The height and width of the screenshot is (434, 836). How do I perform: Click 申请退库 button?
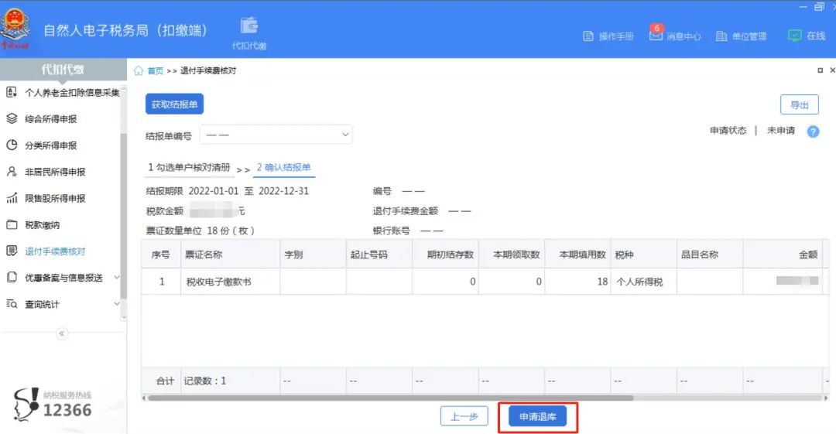point(537,416)
